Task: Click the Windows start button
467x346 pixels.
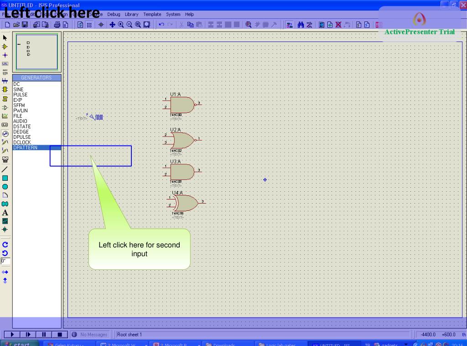Action: pos(18,344)
